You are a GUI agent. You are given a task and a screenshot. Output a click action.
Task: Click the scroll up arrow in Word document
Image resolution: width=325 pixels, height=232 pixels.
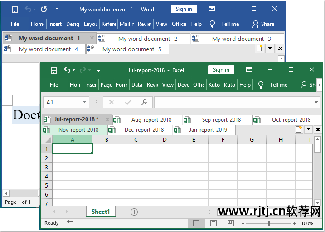(x=281, y=59)
